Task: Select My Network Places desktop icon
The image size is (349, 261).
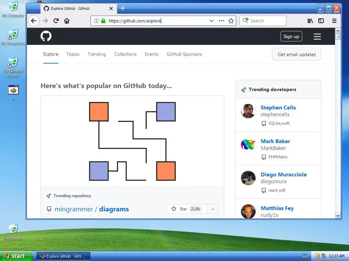Action: 13,67
